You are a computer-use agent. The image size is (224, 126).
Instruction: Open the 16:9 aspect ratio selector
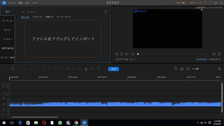(x=132, y=59)
